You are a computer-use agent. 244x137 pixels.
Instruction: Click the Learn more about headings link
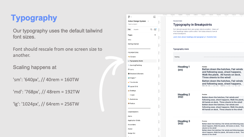coord(195,37)
